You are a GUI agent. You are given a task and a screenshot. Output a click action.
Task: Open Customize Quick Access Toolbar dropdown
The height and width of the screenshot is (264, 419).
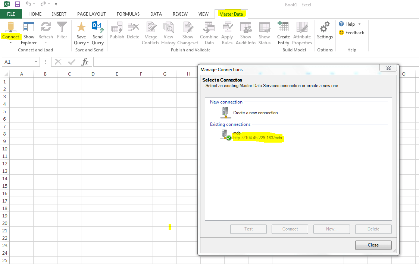pos(56,4)
